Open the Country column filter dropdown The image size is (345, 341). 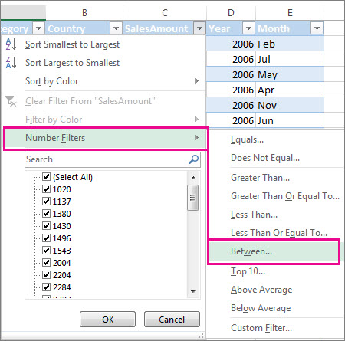[x=116, y=28]
